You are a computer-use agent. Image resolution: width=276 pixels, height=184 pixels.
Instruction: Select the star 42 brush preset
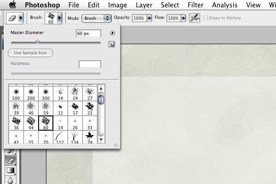coord(16,137)
